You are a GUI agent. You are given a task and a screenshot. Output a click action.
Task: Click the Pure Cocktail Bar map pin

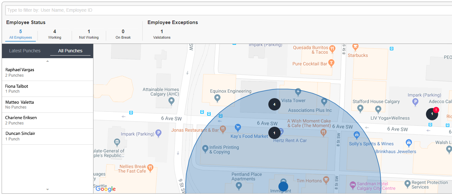331,63
